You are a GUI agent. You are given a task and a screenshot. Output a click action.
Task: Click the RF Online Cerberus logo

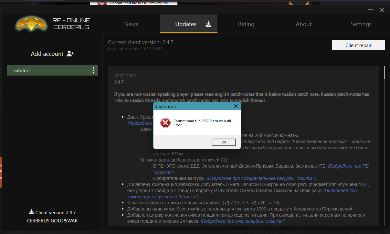click(x=31, y=24)
